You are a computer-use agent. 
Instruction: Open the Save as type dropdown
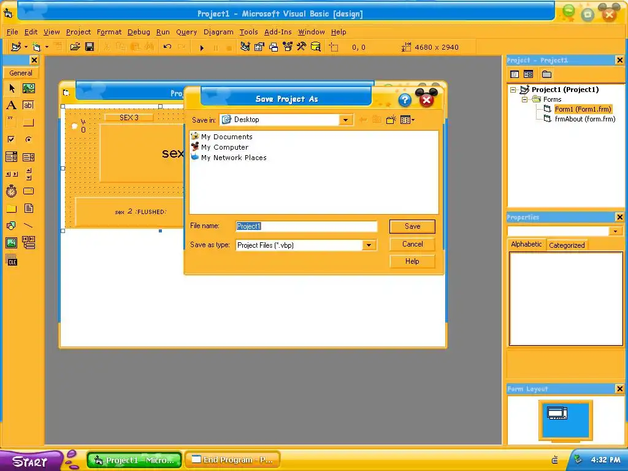[x=369, y=245]
